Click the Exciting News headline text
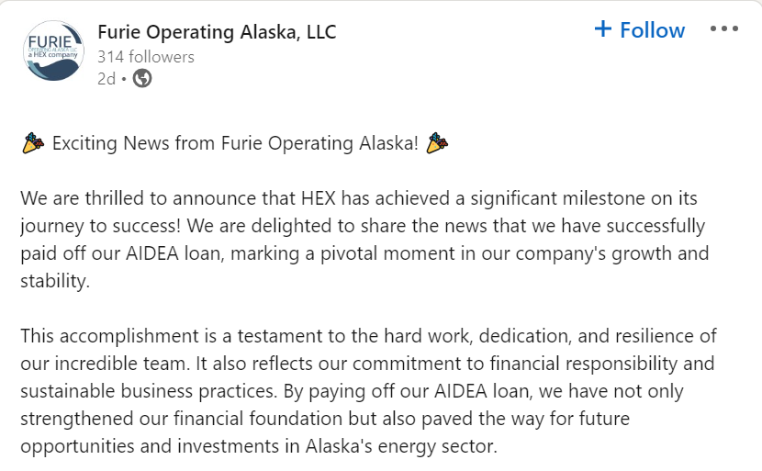The width and height of the screenshot is (762, 471). coord(235,143)
